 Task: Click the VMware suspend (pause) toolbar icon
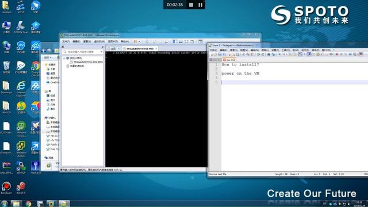(x=135, y=41)
